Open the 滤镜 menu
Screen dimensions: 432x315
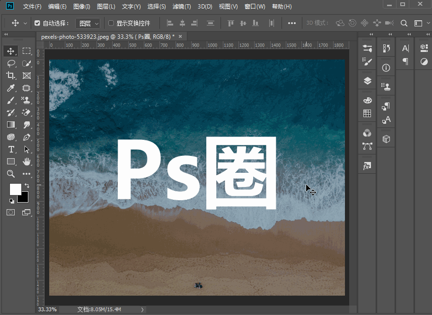click(x=181, y=6)
